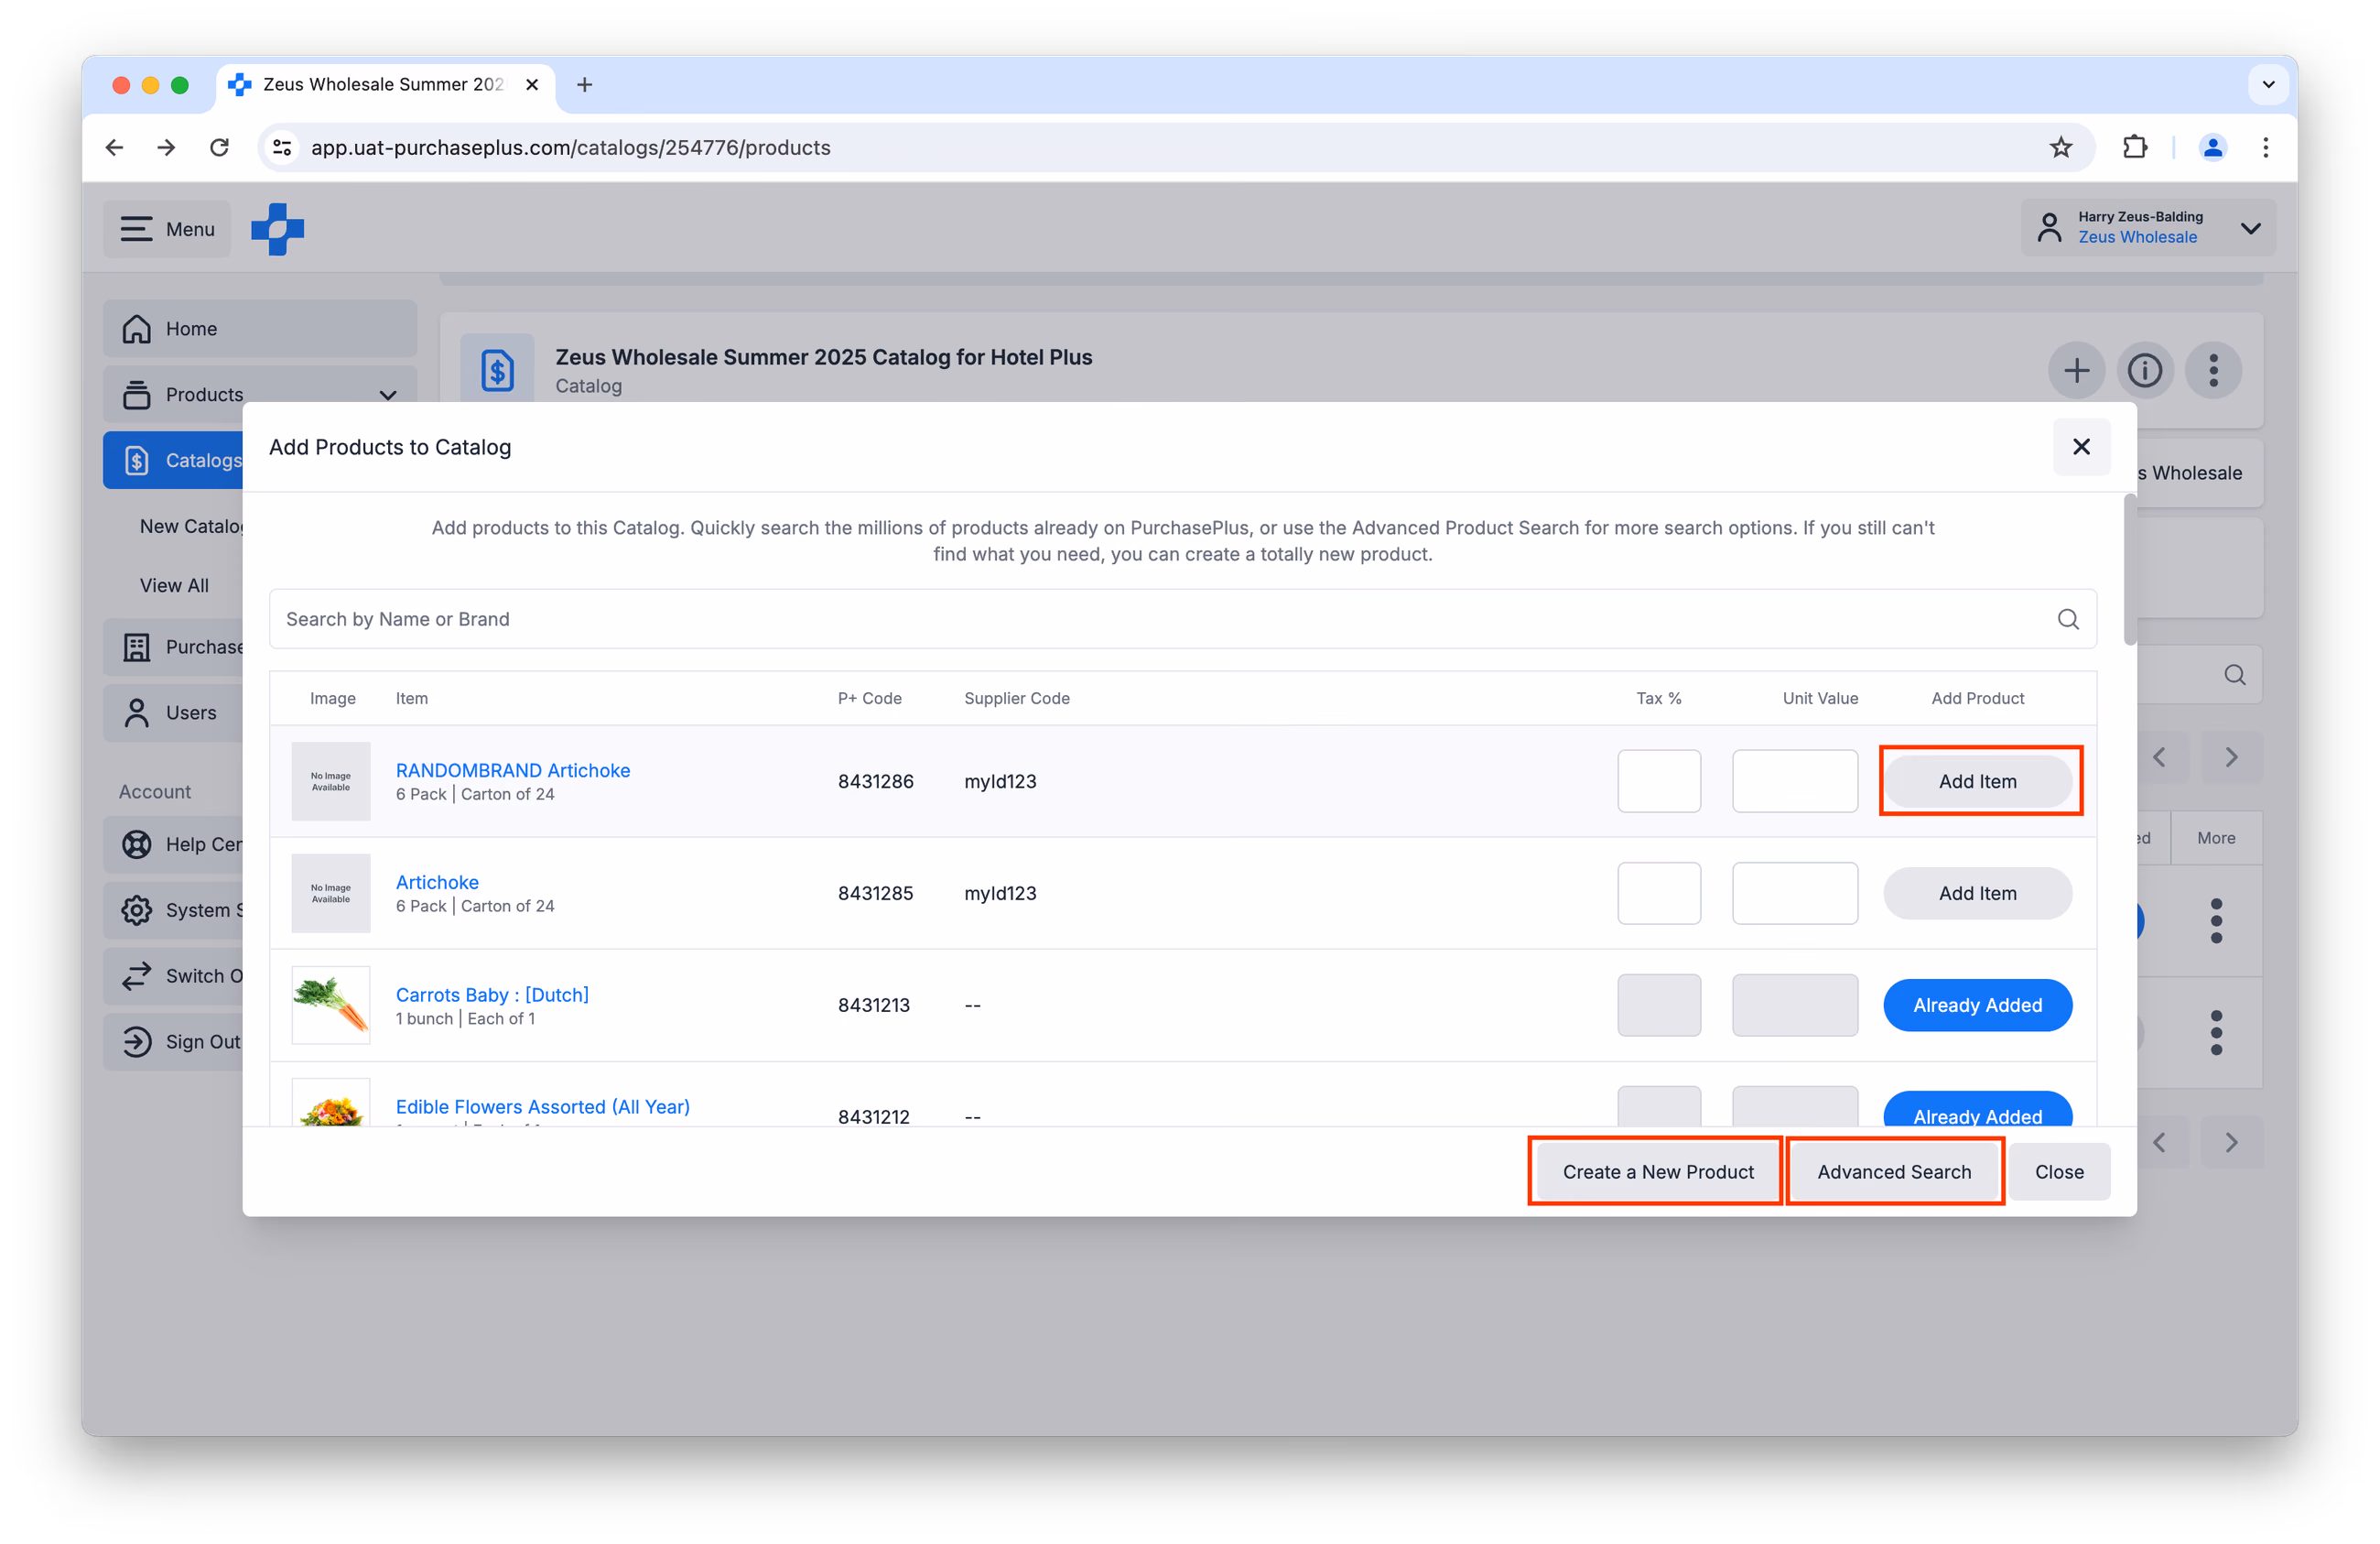Click the Purchasers building icon
This screenshot has height=1544, width=2380.
tap(137, 647)
